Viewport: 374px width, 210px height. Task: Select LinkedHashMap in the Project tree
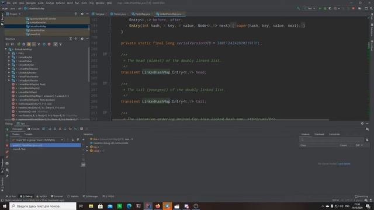tap(37, 26)
